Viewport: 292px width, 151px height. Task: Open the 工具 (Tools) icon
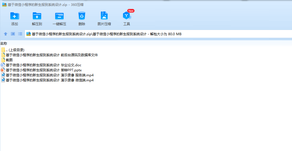pyautogui.click(x=127, y=16)
